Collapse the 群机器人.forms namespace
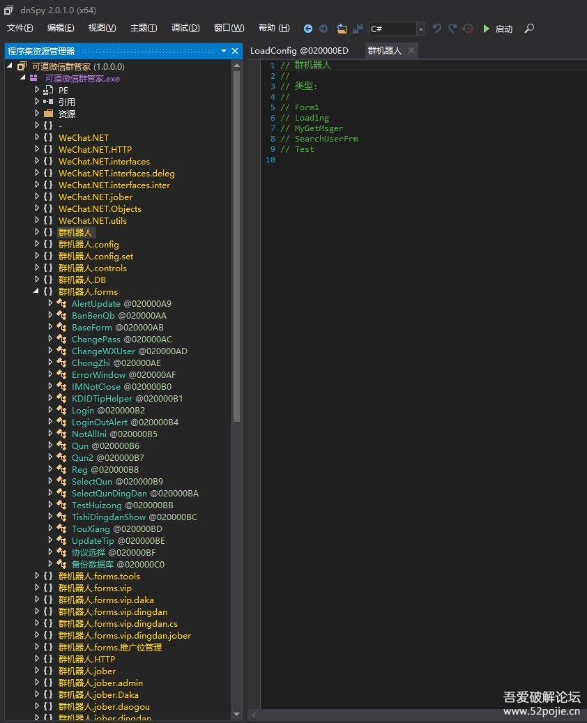Image resolution: width=587 pixels, height=723 pixels. click(36, 291)
